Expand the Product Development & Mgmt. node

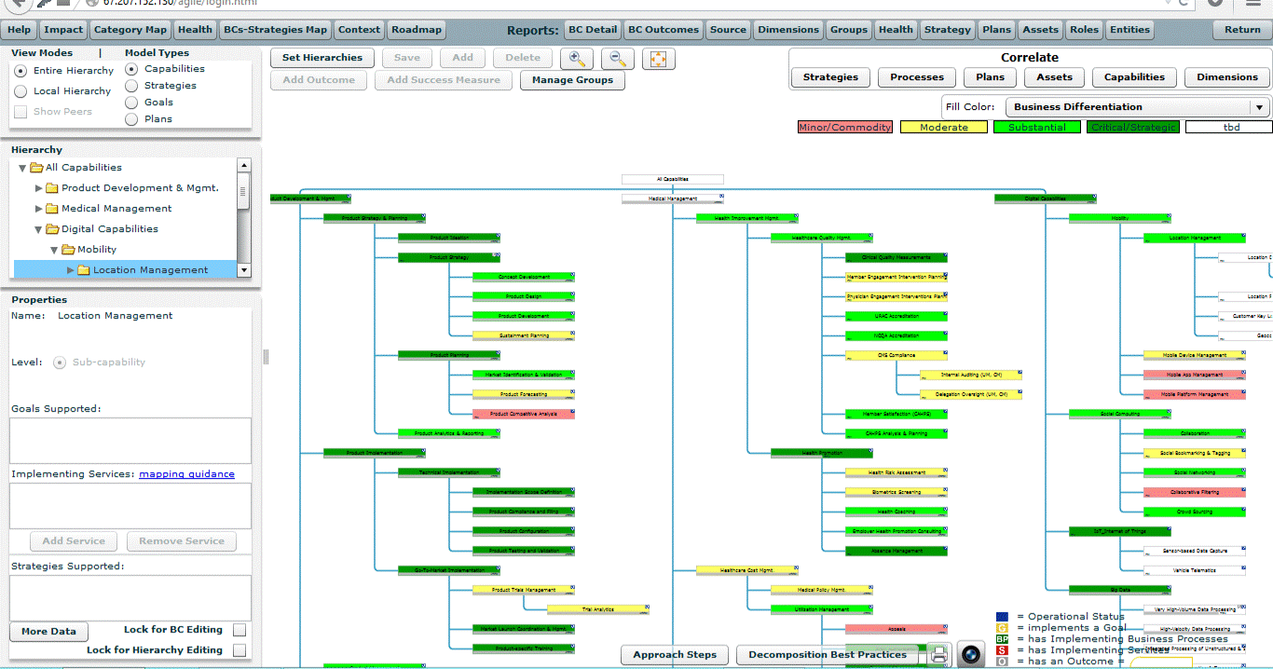coord(39,188)
